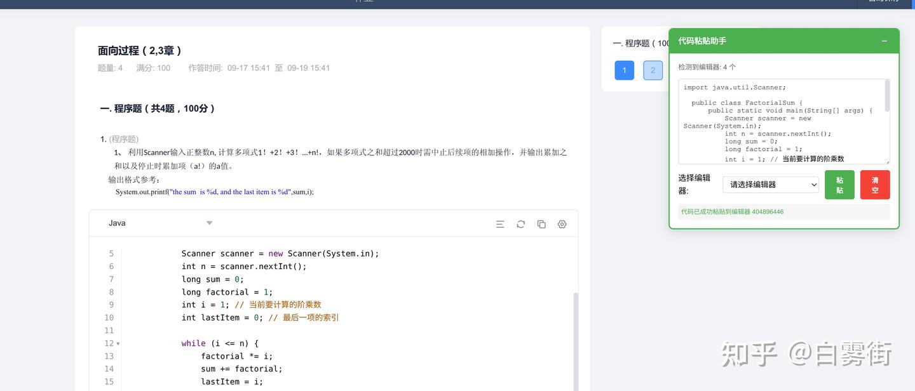Screen dimensions: 915x391
Task: Click inside the helper panel code preview area
Action: pos(782,123)
